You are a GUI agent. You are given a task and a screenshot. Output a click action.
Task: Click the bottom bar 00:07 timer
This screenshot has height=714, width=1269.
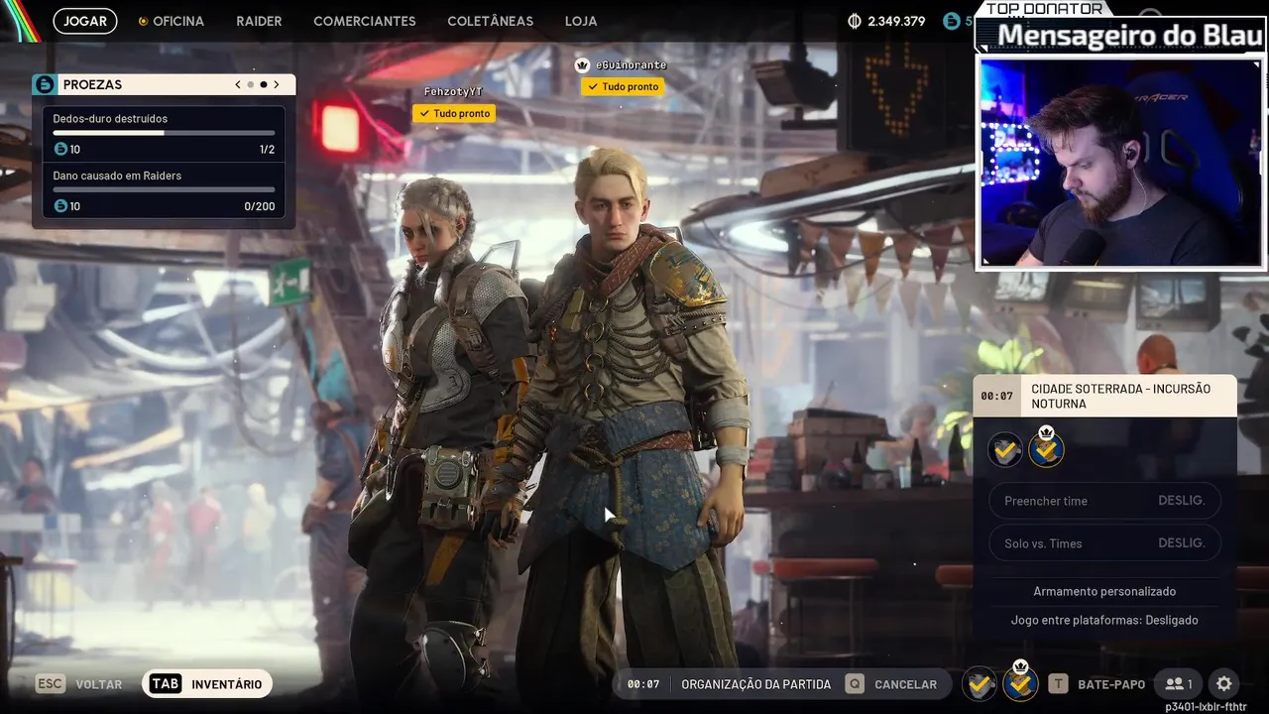(x=643, y=684)
